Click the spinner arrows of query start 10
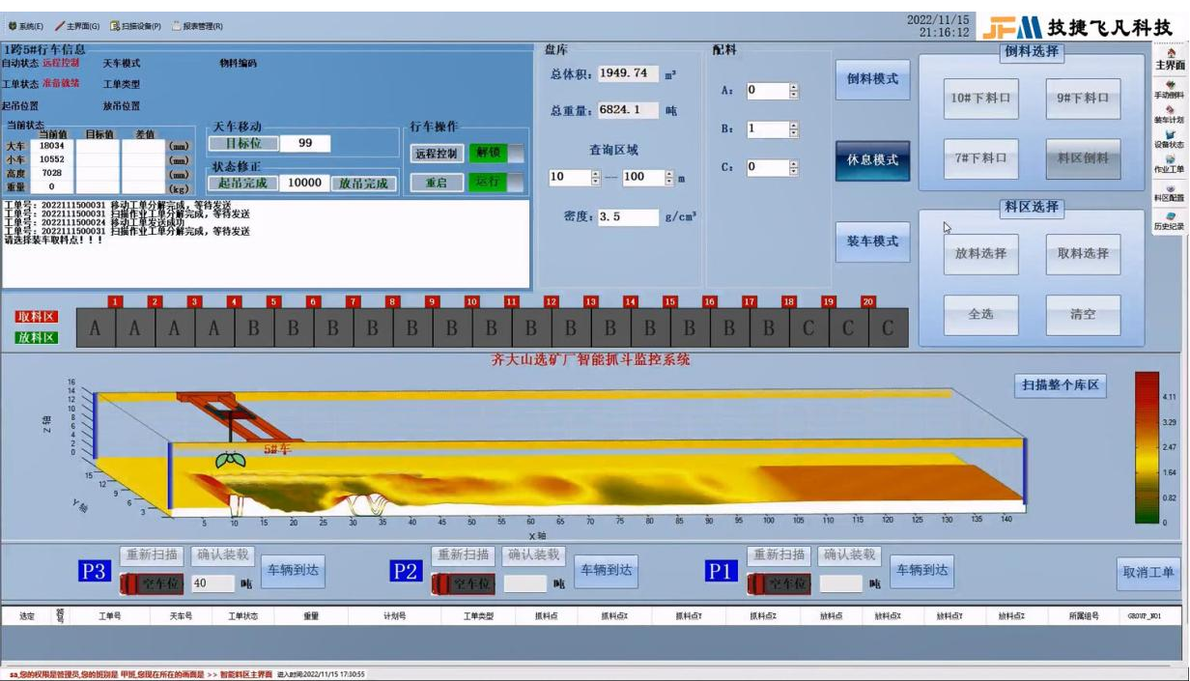 [x=596, y=178]
